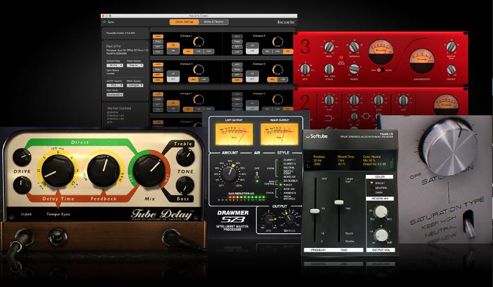Click the Gain Reduction VU meter on Red 3
The image size is (493, 287).
pyautogui.click(x=422, y=60)
